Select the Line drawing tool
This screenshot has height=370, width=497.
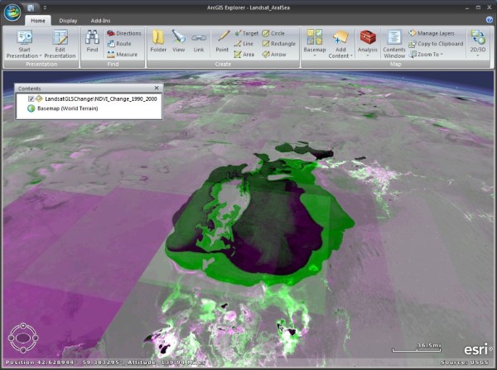point(244,44)
